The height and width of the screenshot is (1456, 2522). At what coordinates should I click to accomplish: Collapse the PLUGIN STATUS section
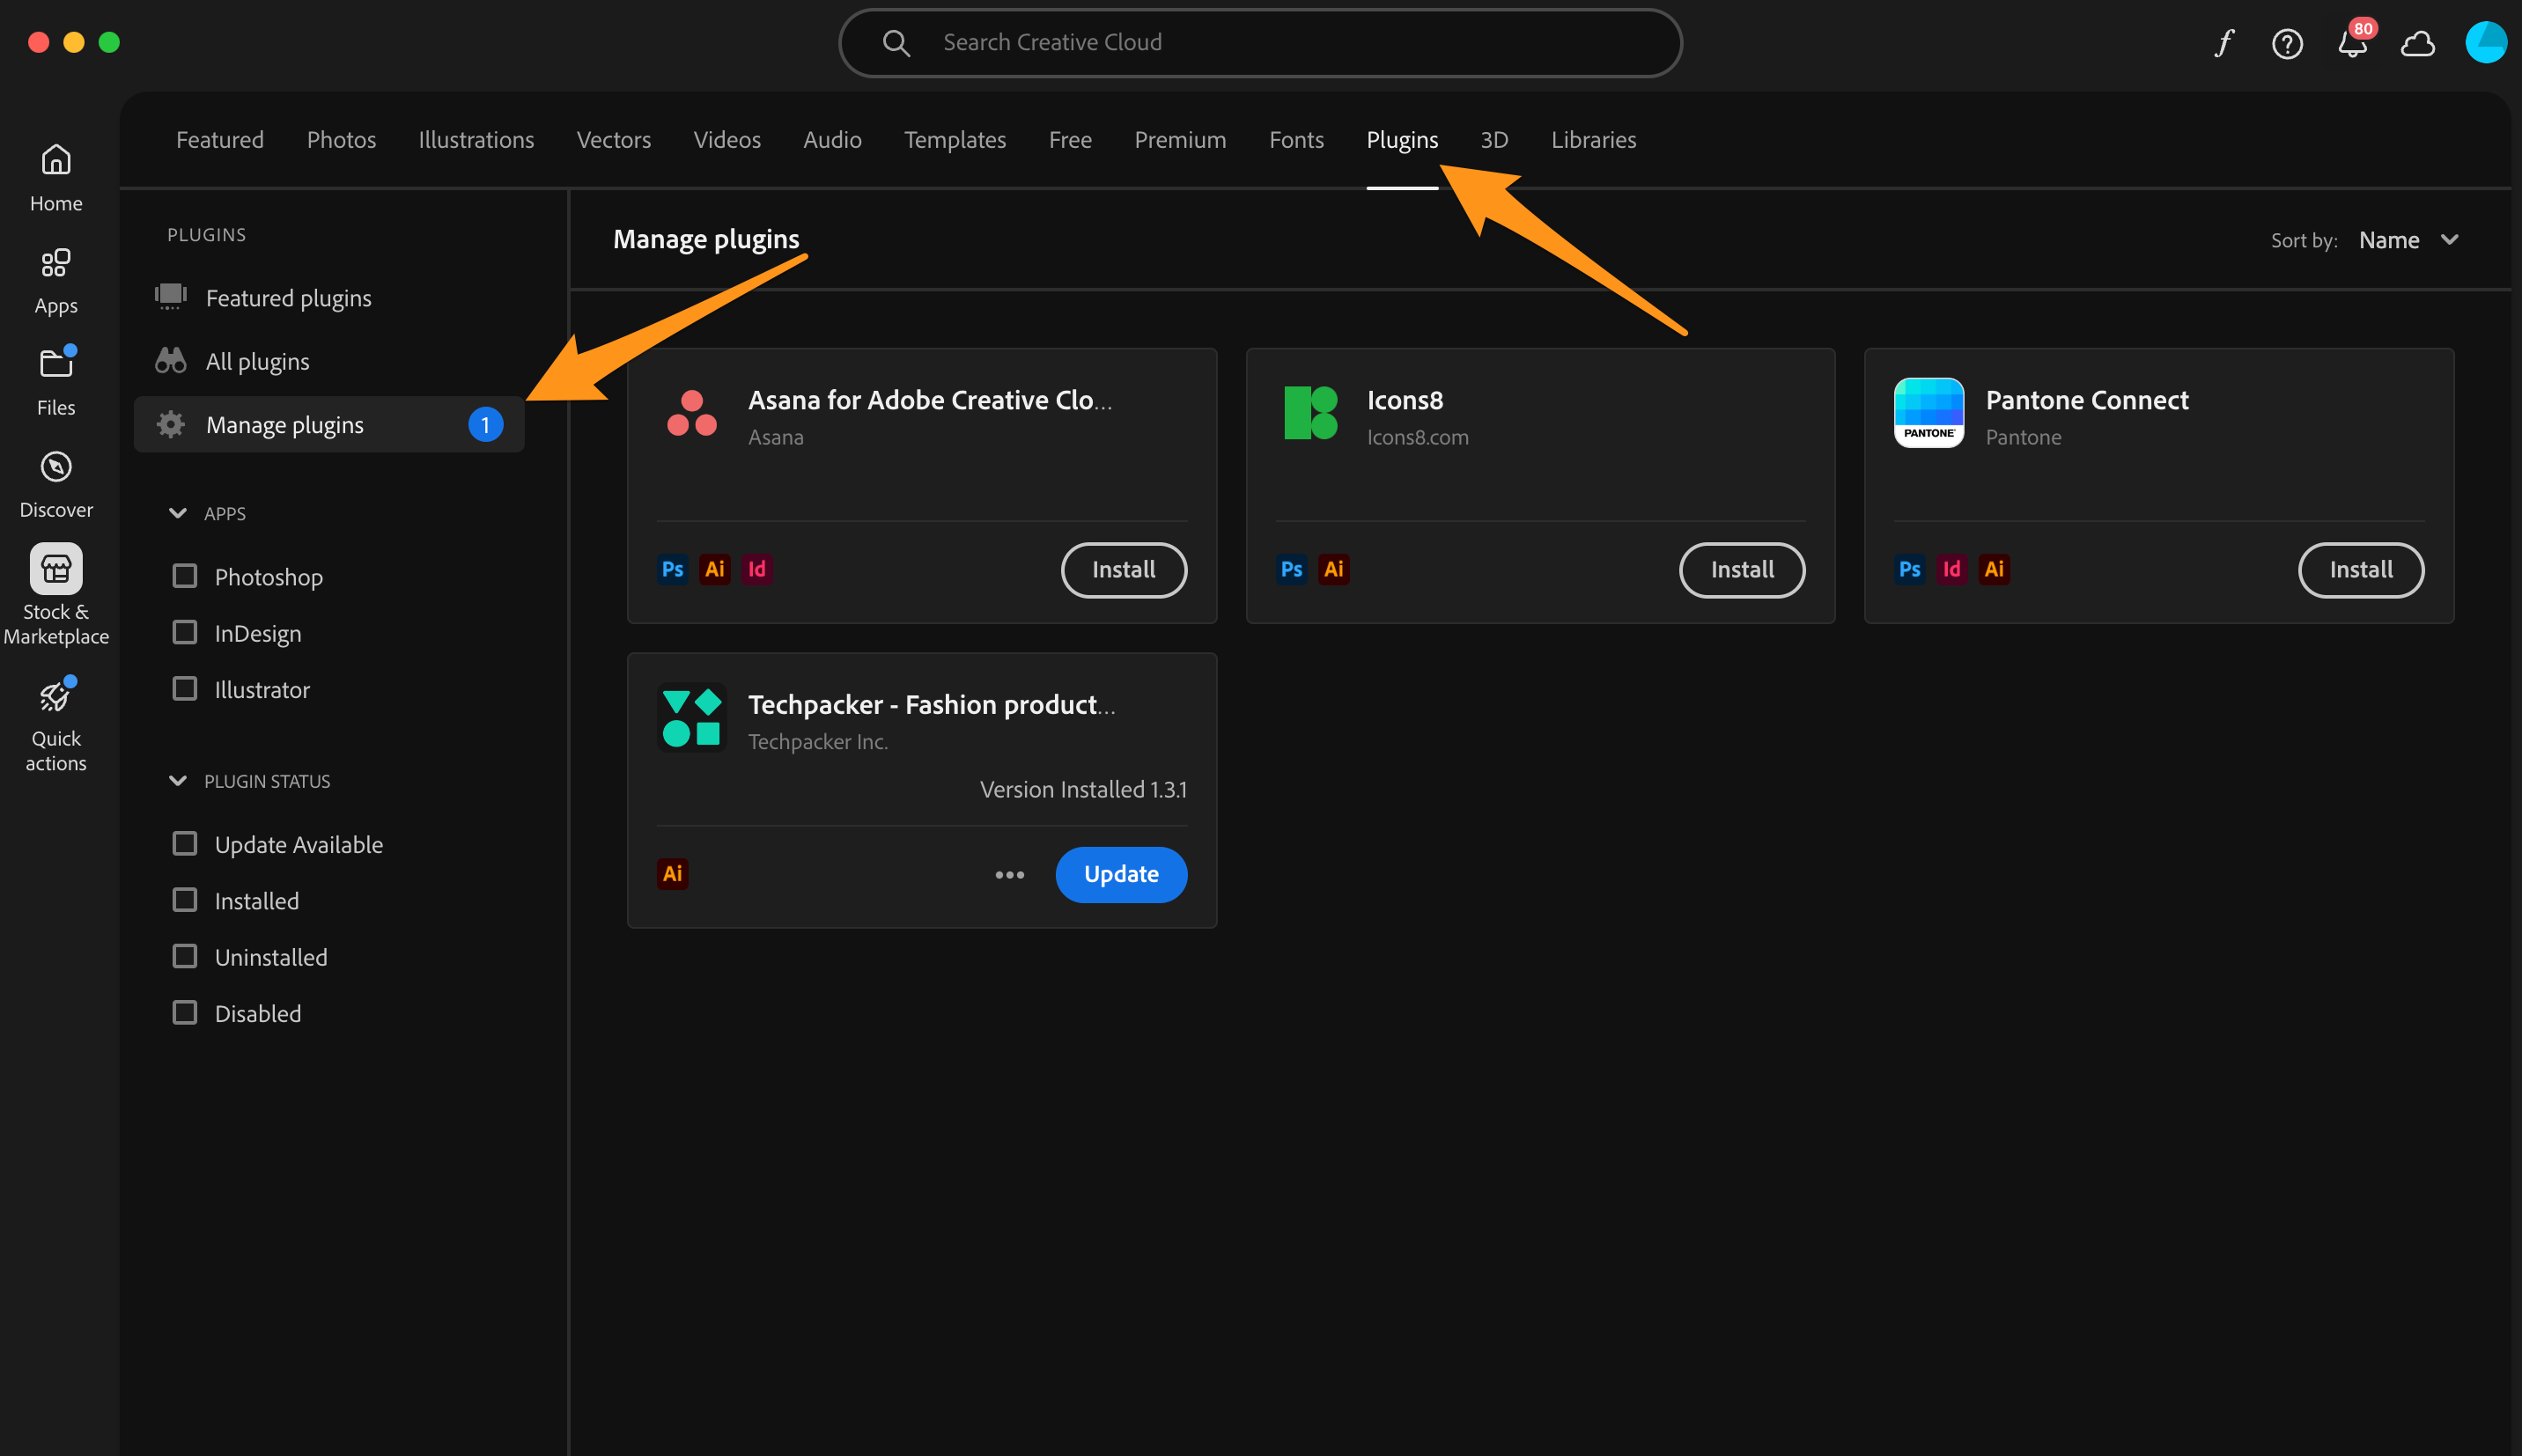178,781
